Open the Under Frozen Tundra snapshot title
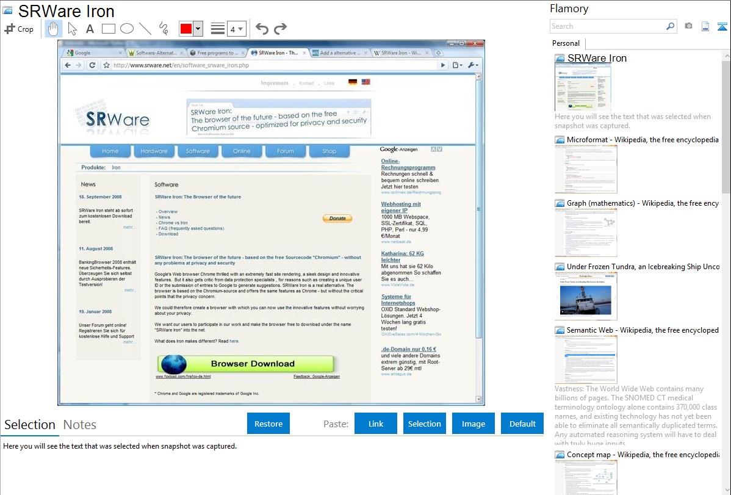Screen dimensions: 731x495 coord(643,266)
